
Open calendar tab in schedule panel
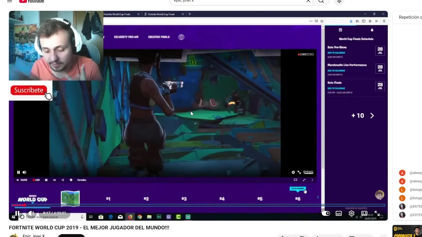(340, 30)
